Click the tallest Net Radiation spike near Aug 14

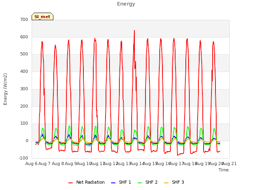(134, 31)
